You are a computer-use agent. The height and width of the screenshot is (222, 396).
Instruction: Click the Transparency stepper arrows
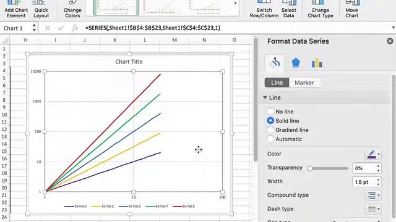(378, 168)
